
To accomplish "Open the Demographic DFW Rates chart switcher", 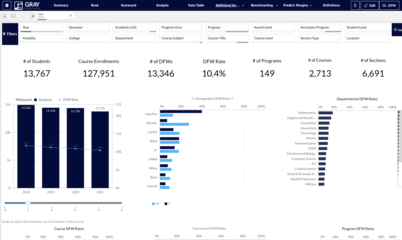I will 212,99.
